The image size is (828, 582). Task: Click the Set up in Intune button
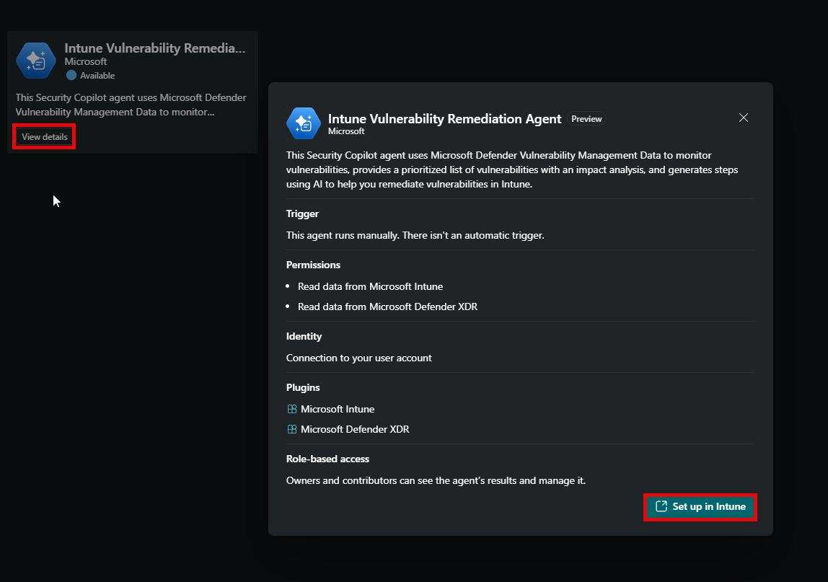pos(700,506)
